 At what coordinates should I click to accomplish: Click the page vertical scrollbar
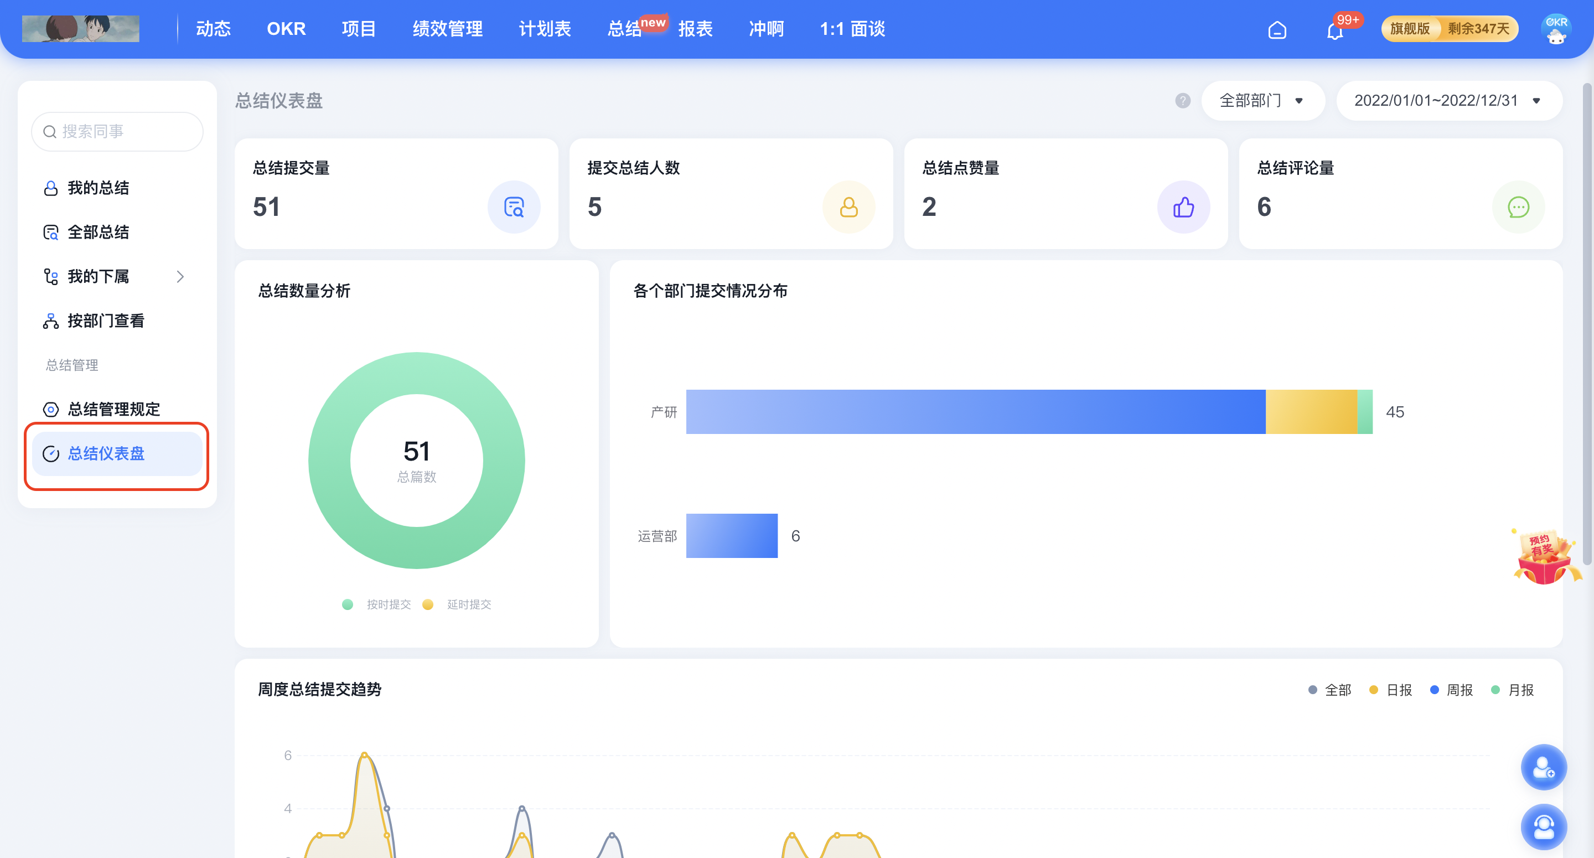1587,323
